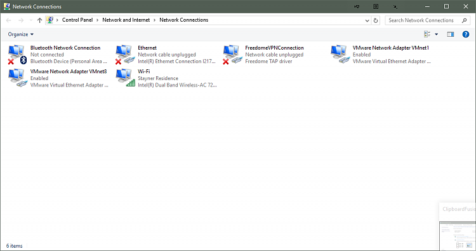This screenshot has width=476, height=251.
Task: Navigate to Control Panel breadcrumb
Action: [77, 20]
